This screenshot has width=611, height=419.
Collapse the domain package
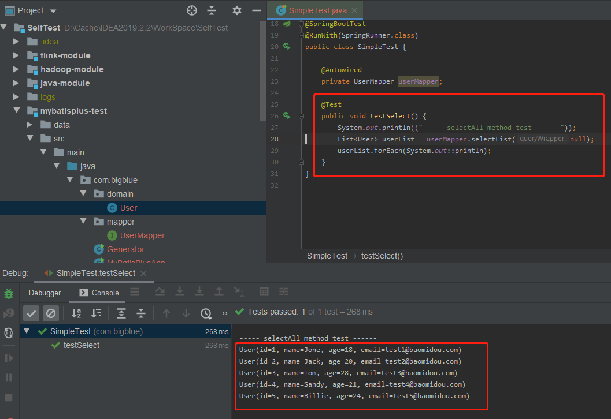tap(83, 193)
